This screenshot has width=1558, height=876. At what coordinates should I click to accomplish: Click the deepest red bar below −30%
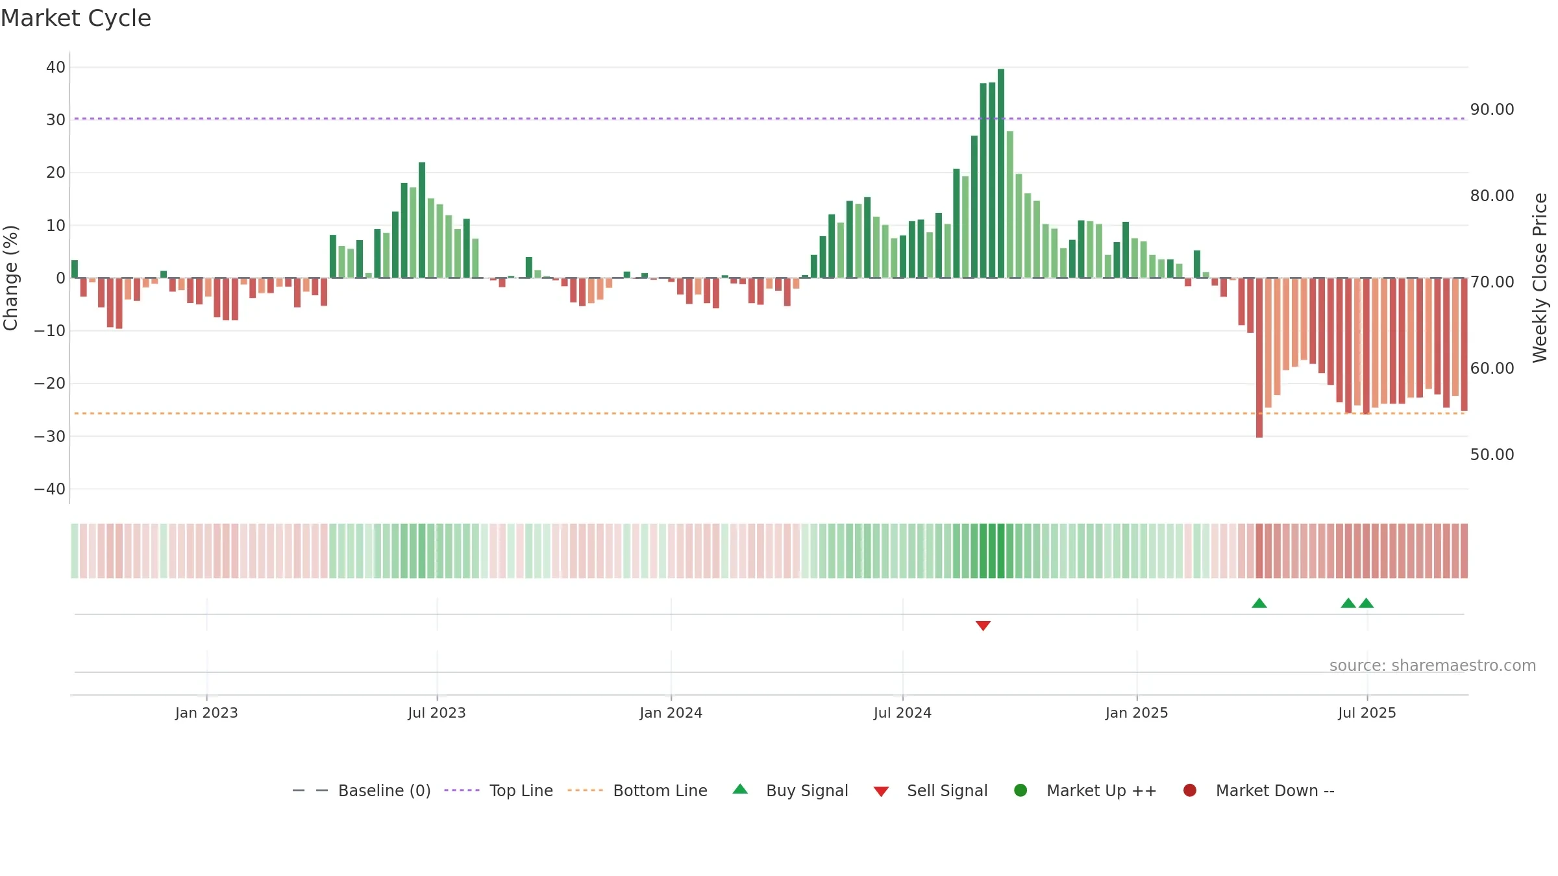click(x=1259, y=358)
